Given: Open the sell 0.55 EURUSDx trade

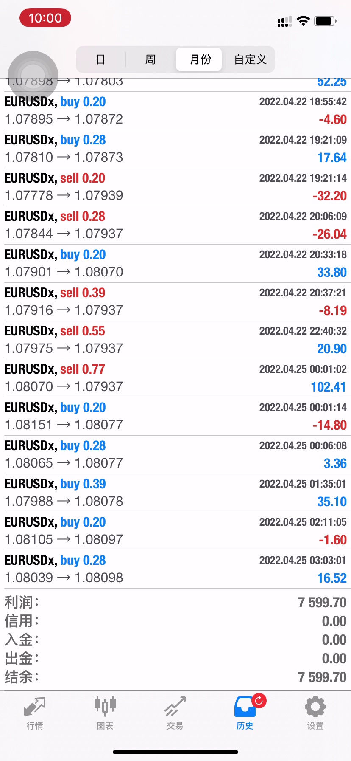Looking at the screenshot, I should coord(175,340).
